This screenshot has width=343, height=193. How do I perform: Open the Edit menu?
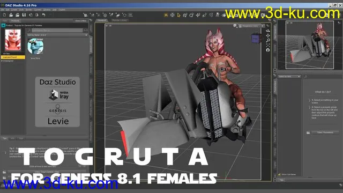point(8,10)
